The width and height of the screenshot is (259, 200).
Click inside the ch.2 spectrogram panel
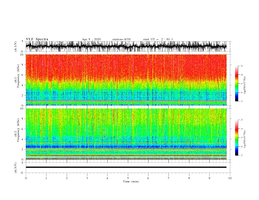[x=126, y=134]
